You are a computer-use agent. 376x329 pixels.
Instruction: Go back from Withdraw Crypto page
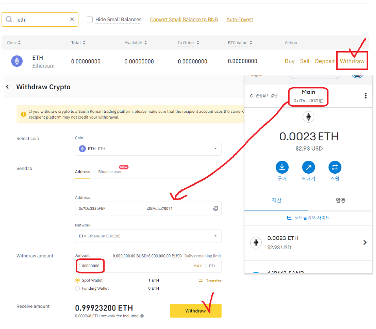[x=7, y=86]
